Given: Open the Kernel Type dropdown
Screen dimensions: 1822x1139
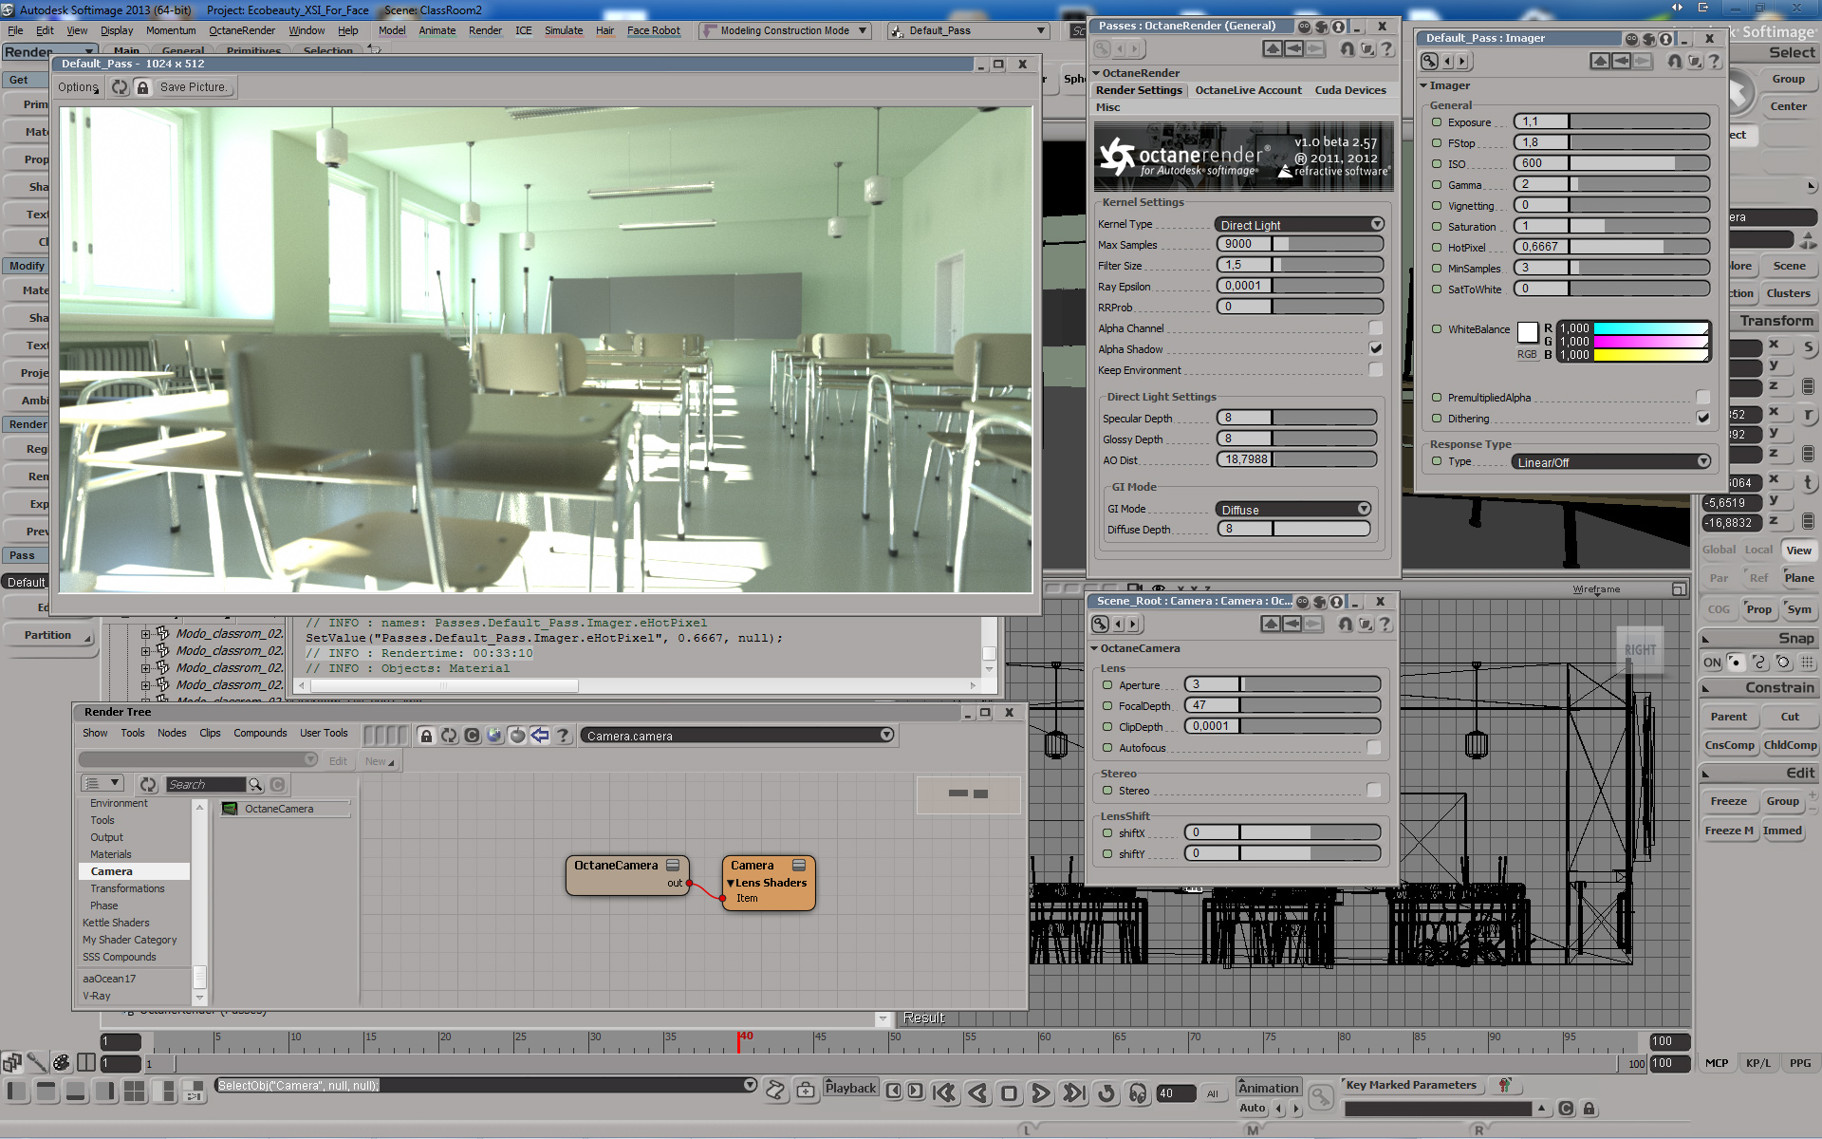Looking at the screenshot, I should [x=1299, y=225].
